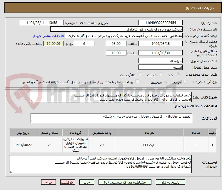The height and width of the screenshot is (190, 222).
Task: Select the خدمت radio button
Action: pyautogui.click(x=161, y=74)
